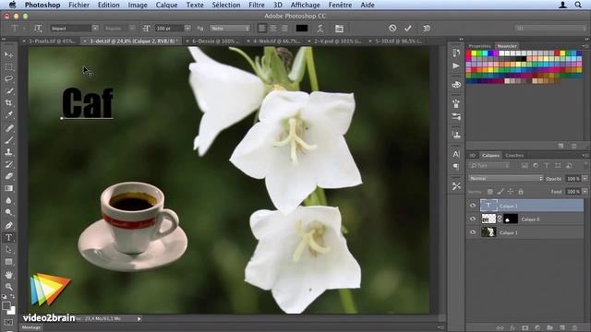Switch to the Couches tab
This screenshot has height=332, width=591.
(514, 155)
